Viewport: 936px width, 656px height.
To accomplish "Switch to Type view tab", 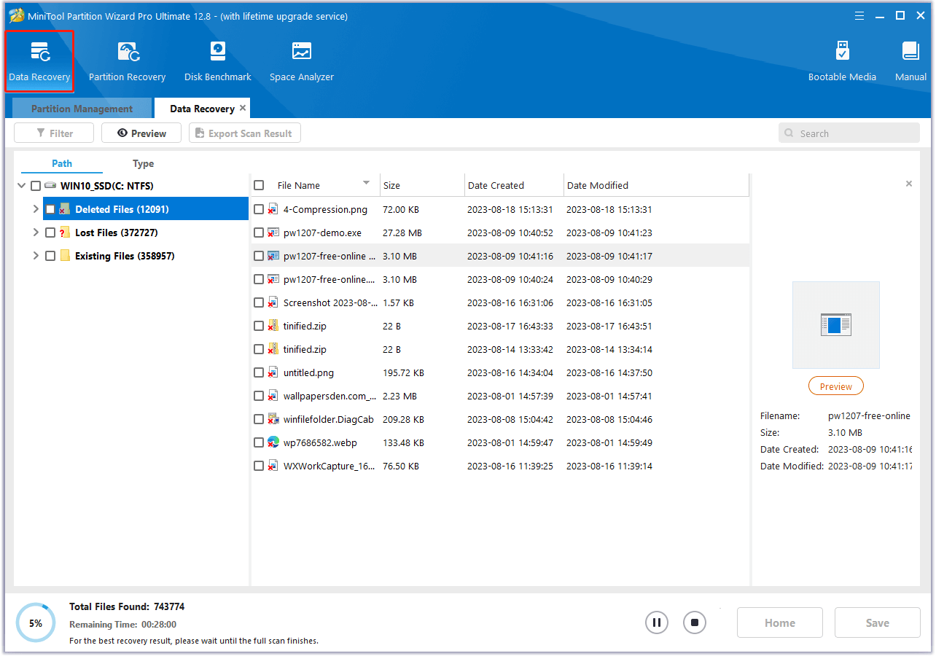I will 143,163.
